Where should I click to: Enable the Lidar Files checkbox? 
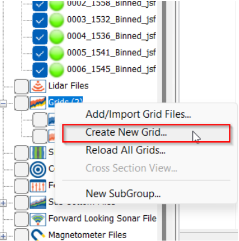point(22,87)
